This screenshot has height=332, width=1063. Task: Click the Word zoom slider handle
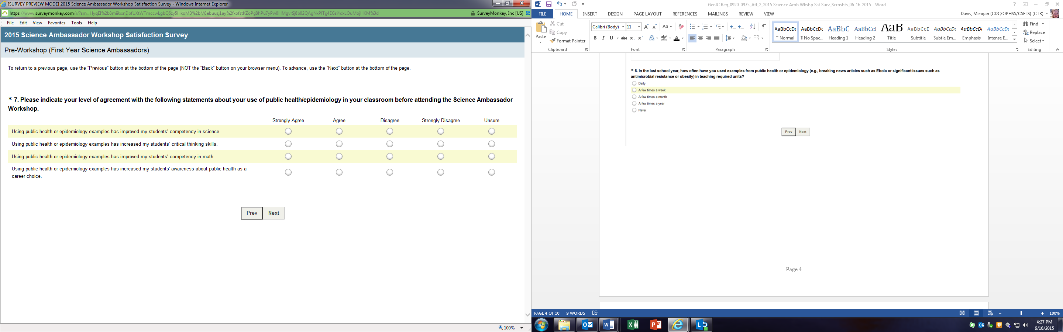[1021, 314]
